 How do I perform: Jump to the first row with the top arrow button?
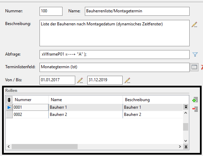coord(186,107)
